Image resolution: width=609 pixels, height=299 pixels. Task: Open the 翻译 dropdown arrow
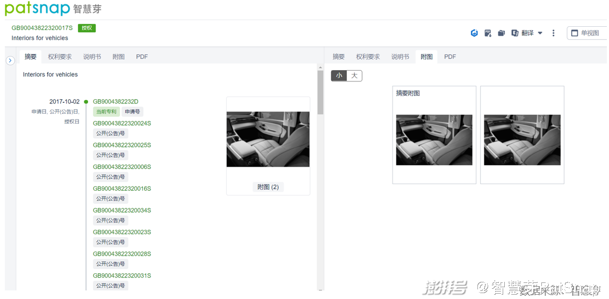[x=540, y=33]
